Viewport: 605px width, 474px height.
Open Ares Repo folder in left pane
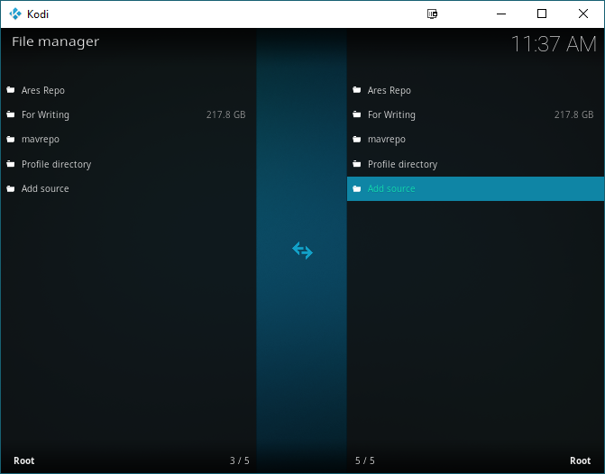pyautogui.click(x=129, y=90)
